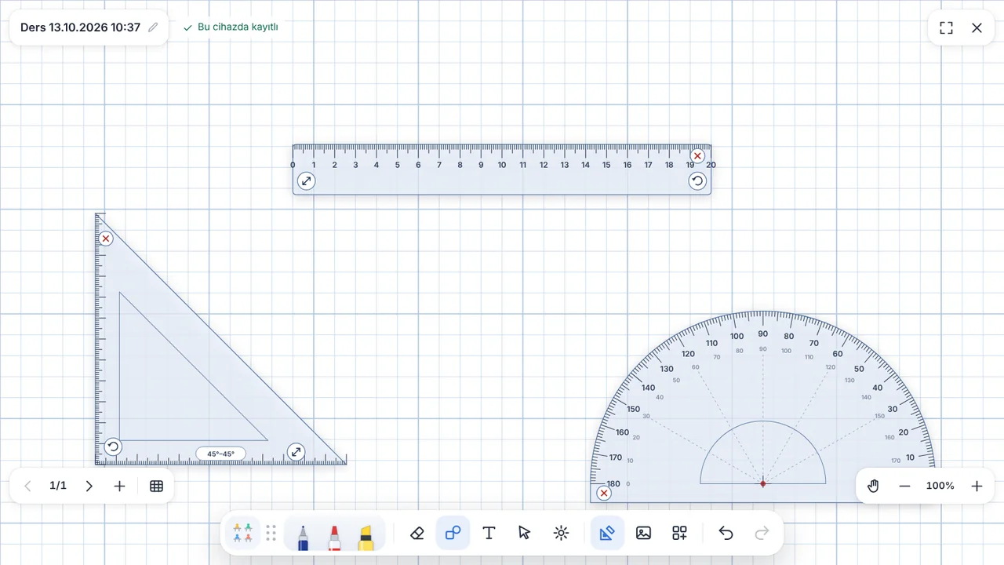Toggle fullscreen mode
Image resolution: width=1004 pixels, height=565 pixels.
[x=946, y=27]
